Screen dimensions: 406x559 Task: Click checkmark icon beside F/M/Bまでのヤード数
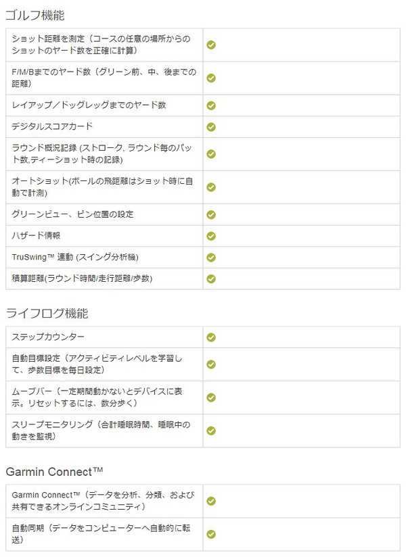(x=211, y=78)
